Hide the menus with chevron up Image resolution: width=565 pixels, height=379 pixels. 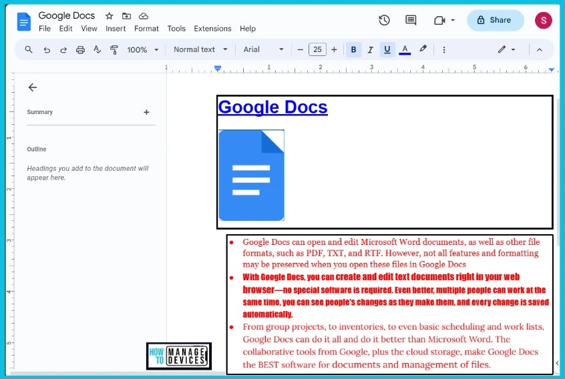coord(540,49)
